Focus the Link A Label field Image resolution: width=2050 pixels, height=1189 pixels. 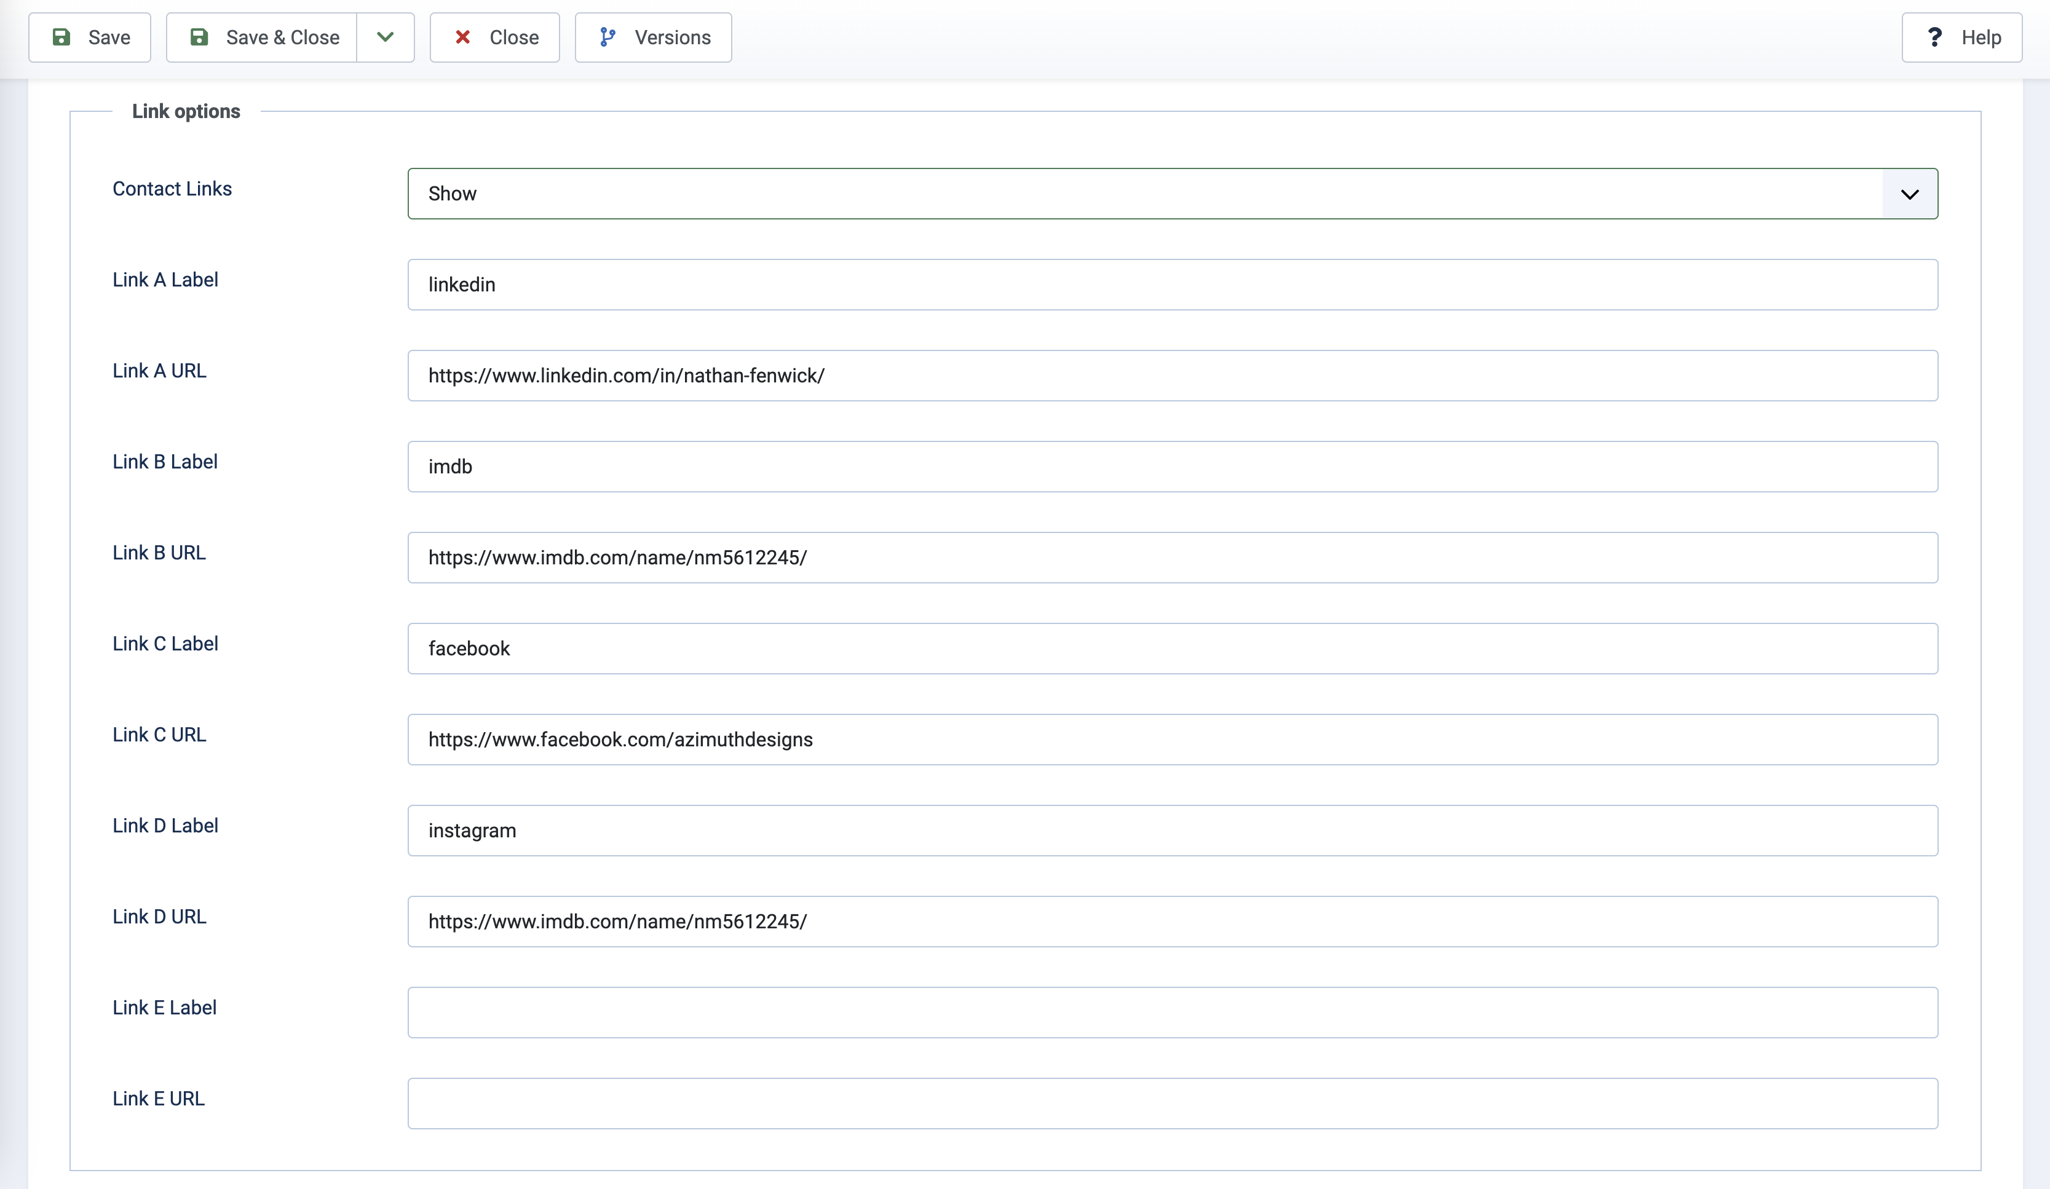coord(1171,285)
